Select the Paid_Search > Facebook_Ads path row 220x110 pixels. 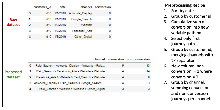pyautogui.click(x=70, y=71)
